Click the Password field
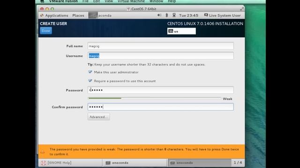Screen dimensions: 300x168 pos(160,90)
